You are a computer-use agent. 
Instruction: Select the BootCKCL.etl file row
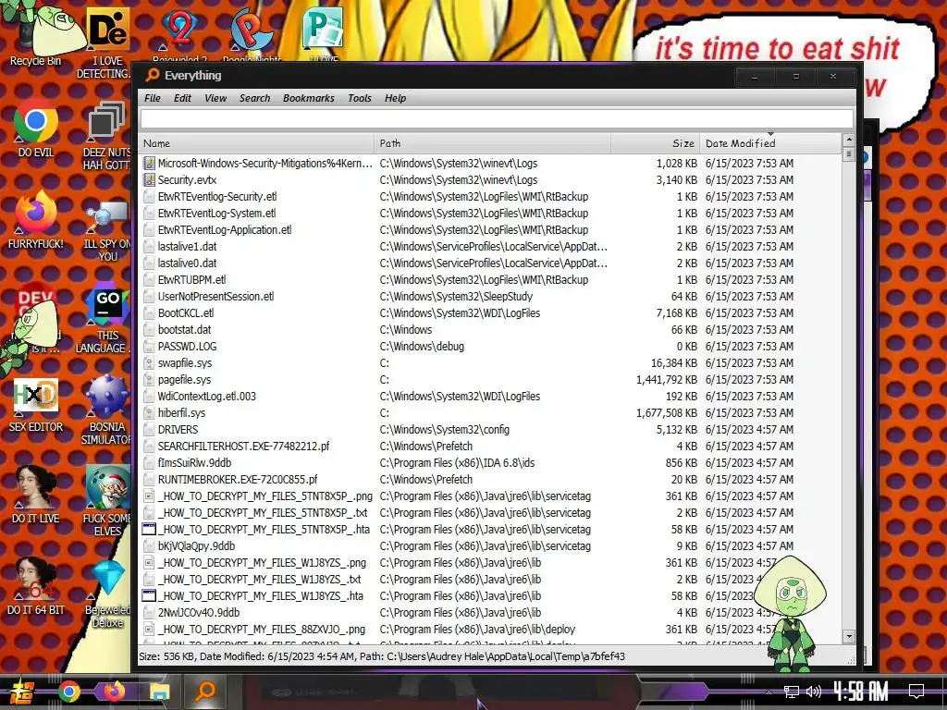click(x=490, y=313)
